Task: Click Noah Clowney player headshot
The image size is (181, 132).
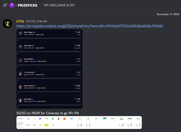Action: 20,87
